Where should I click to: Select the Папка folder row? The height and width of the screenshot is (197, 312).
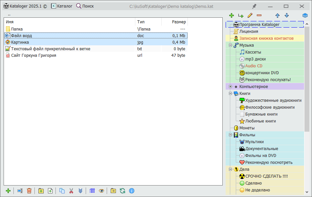96,29
